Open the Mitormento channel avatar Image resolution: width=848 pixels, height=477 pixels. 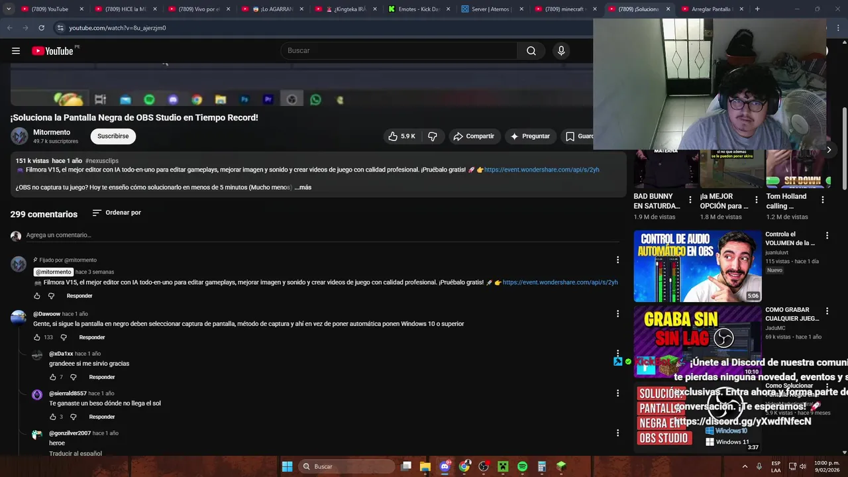coord(19,136)
